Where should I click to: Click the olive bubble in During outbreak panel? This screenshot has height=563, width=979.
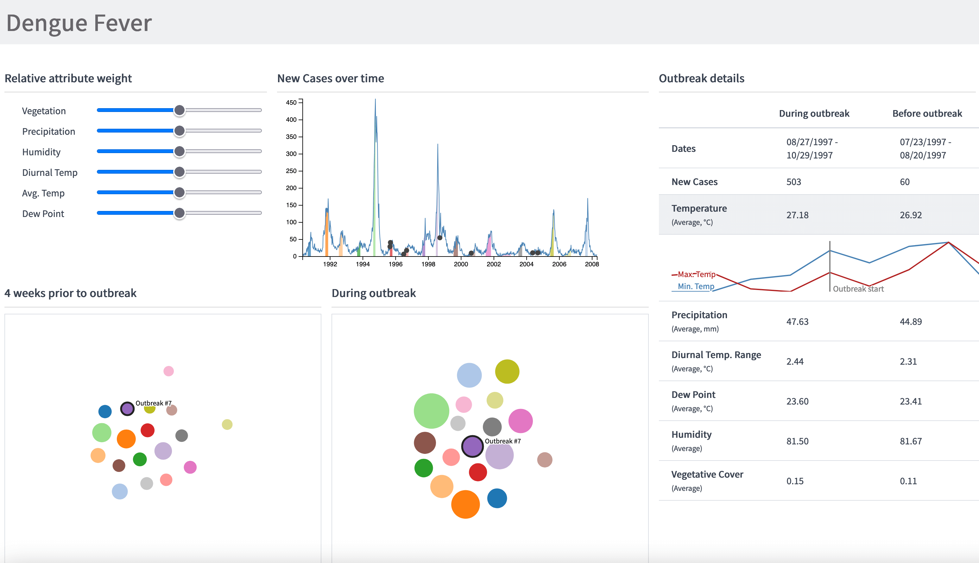[x=507, y=371]
